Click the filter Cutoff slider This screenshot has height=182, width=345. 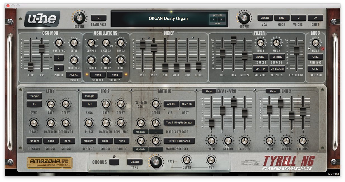tap(222, 53)
